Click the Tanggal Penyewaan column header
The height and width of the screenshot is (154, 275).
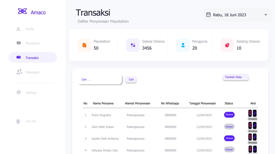[203, 103]
